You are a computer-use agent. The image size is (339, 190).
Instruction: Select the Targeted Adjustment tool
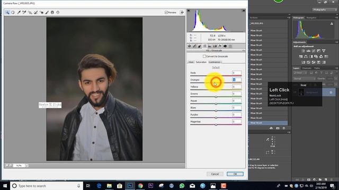tap(30, 13)
